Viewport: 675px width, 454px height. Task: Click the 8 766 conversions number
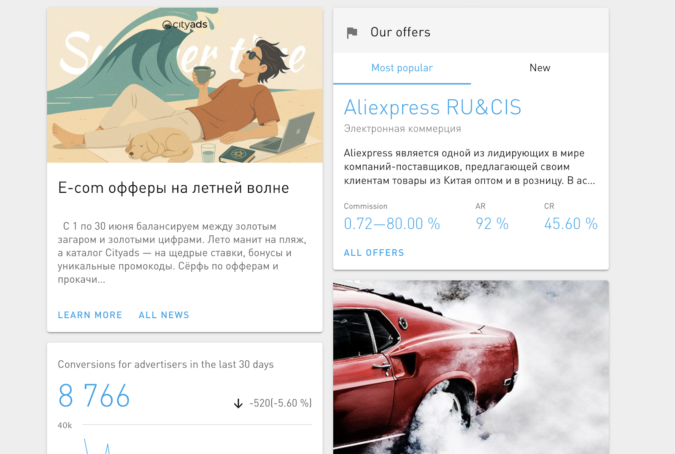pyautogui.click(x=94, y=396)
